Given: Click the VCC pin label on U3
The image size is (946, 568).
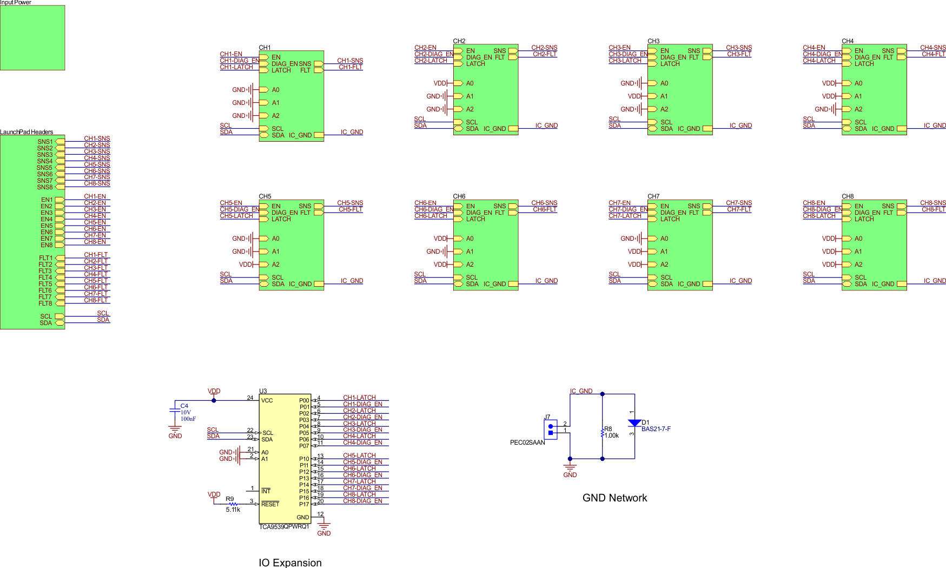Looking at the screenshot, I should (267, 401).
